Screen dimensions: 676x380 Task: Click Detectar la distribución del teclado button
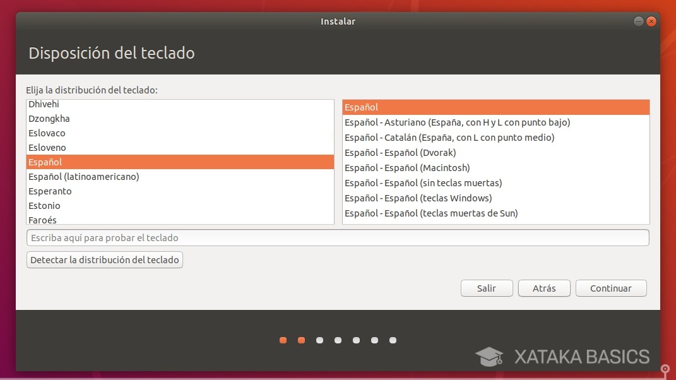pyautogui.click(x=105, y=260)
